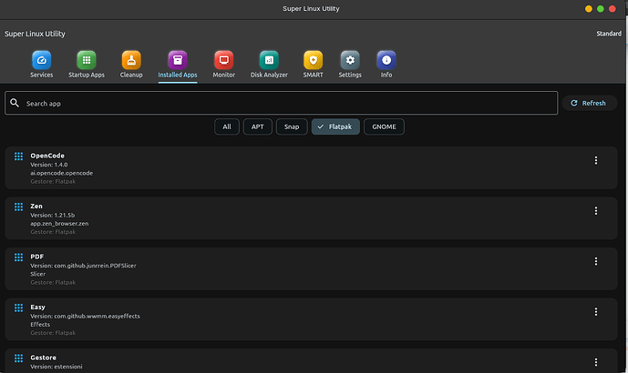Screen dimensions: 628x373
Task: Open the Services section icon
Action: pos(42,60)
